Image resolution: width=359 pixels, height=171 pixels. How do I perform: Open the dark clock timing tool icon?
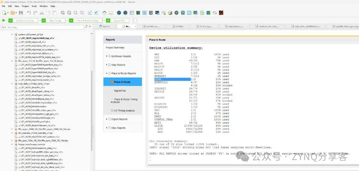[119, 13]
